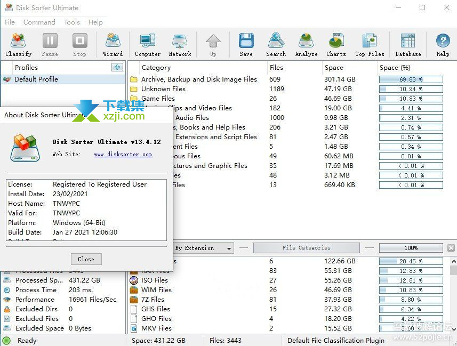Viewport: 457px width, 346px height.
Task: Select the 301.14 GB space value
Action: [340, 79]
